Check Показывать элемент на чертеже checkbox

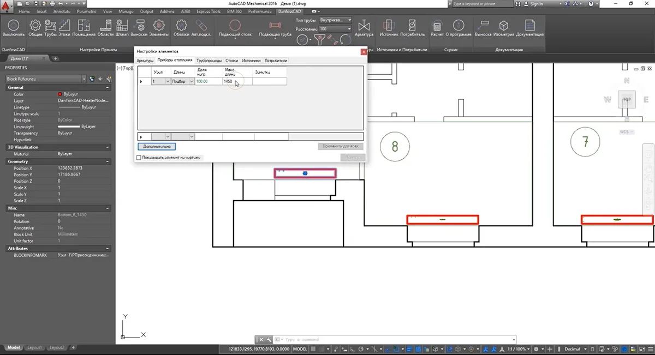pyautogui.click(x=138, y=158)
